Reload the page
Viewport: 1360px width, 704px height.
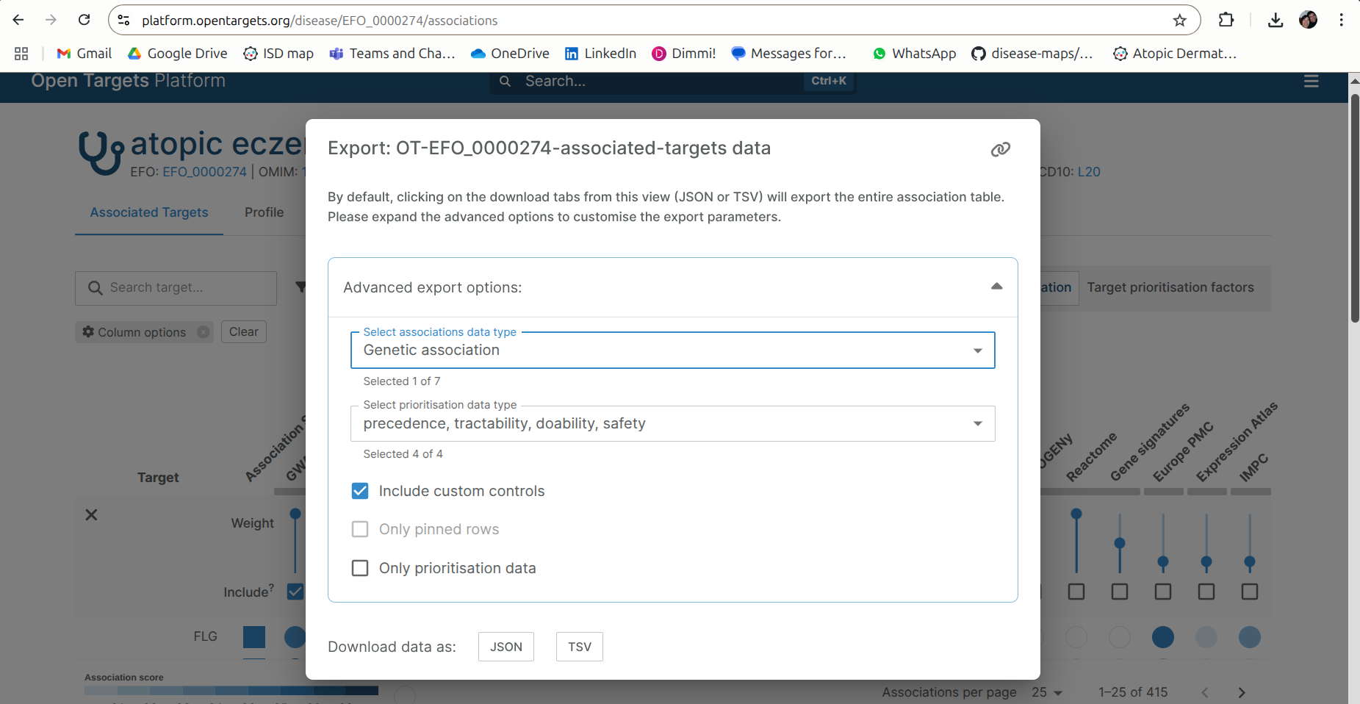pyautogui.click(x=84, y=21)
